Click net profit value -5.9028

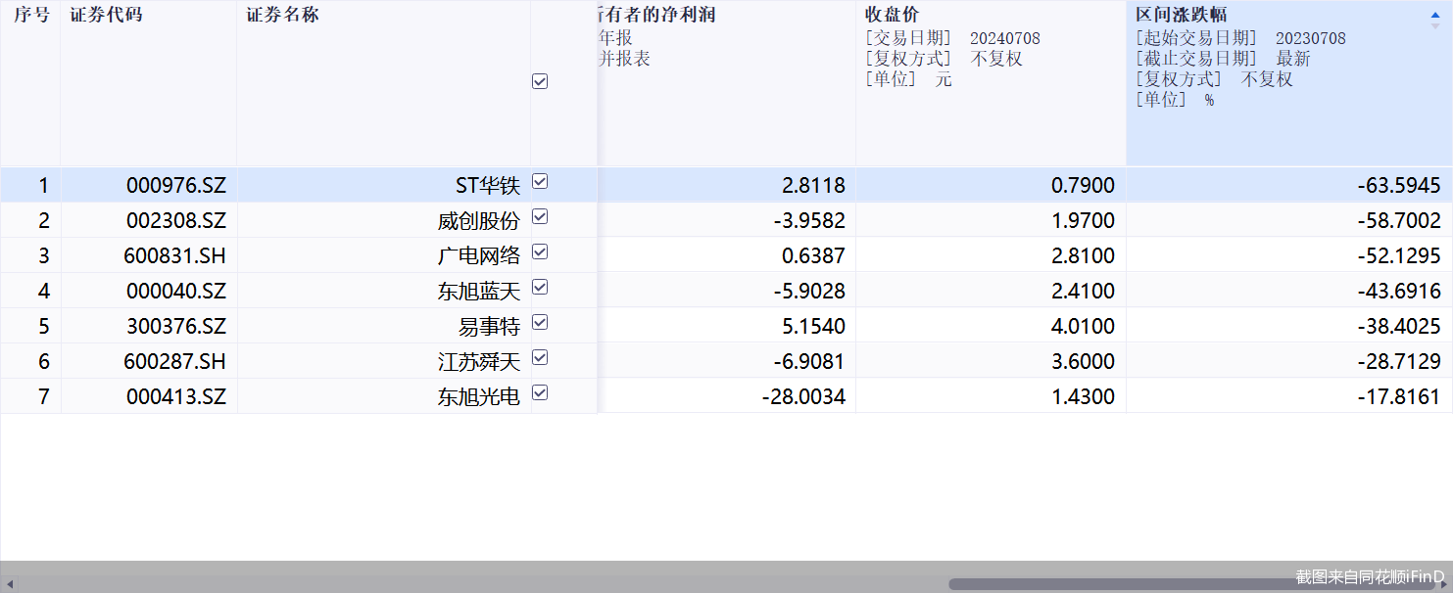tap(809, 292)
